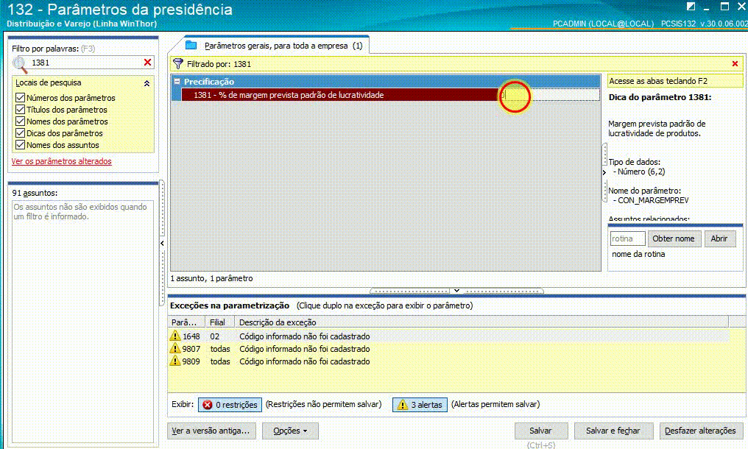Collapse the Precificação group

pos(177,82)
